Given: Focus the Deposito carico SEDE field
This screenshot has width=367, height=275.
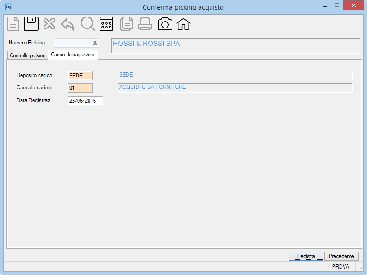Looking at the screenshot, I should point(80,76).
